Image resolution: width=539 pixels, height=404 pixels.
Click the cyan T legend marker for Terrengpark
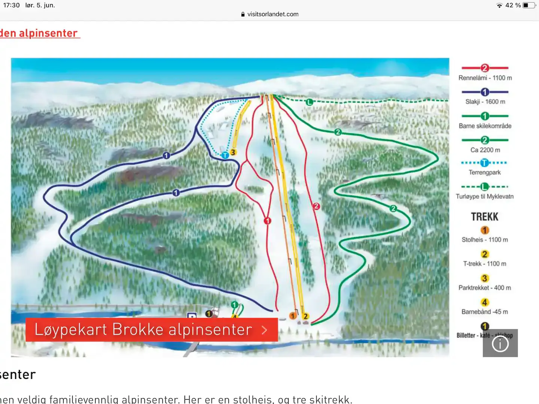pos(485,163)
